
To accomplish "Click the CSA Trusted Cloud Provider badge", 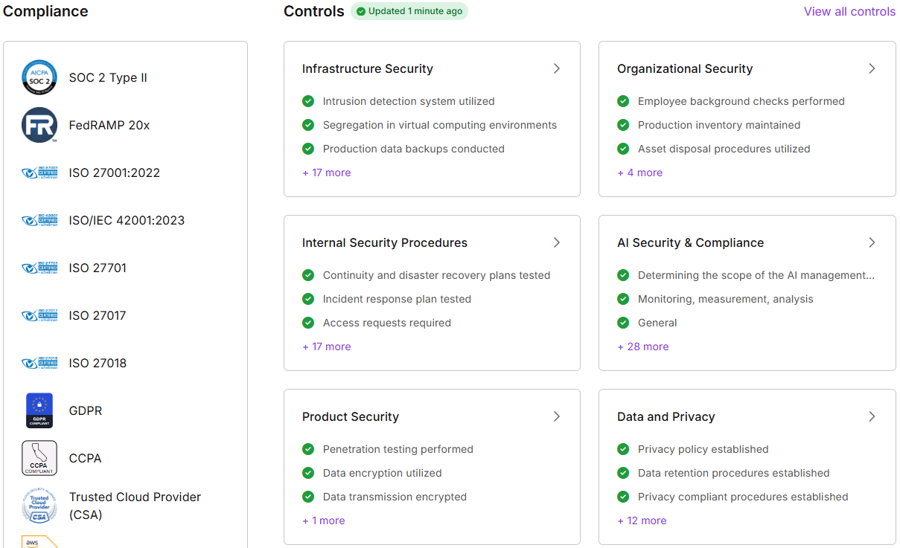I will point(39,506).
